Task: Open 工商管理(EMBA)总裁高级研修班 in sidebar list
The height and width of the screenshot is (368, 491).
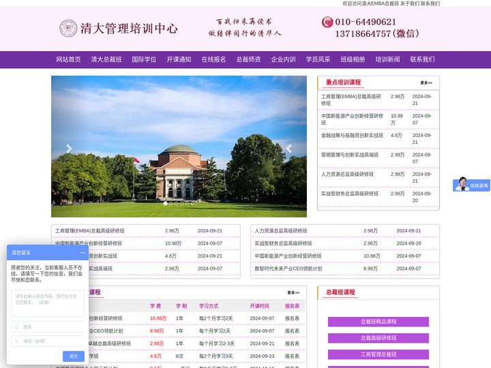Action: click(351, 99)
